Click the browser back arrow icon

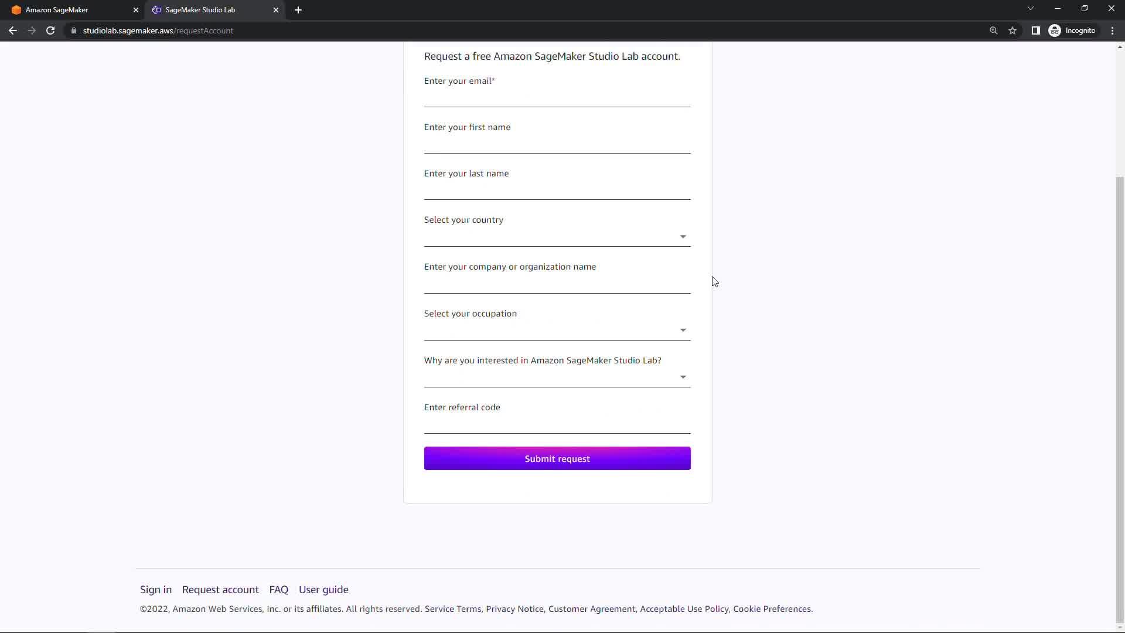point(13,30)
